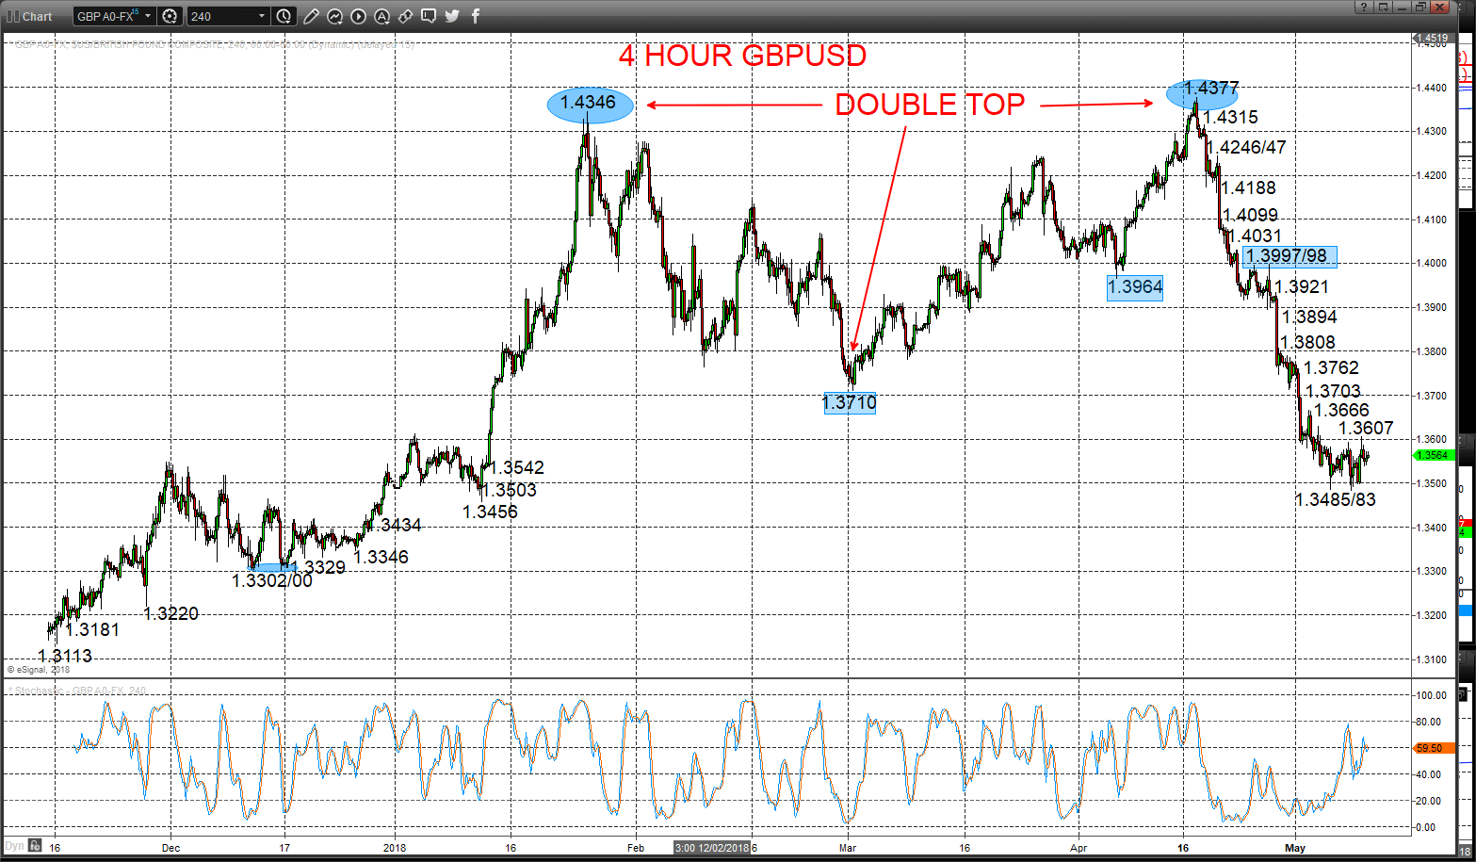1476x862 pixels.
Task: Click the 1.3710 low label
Action: click(x=850, y=403)
